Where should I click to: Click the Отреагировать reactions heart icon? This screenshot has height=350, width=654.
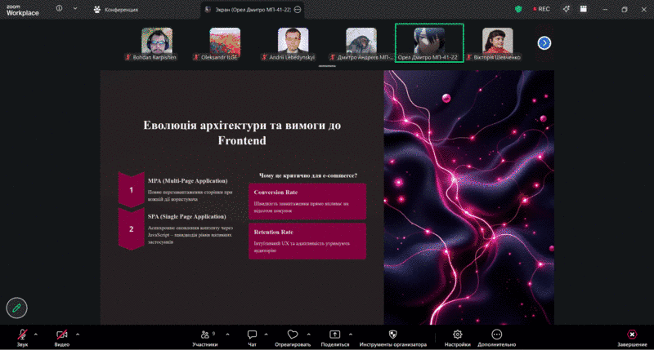pos(293,335)
